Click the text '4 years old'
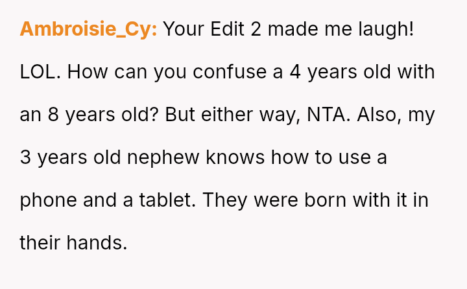The height and width of the screenshot is (289, 467). [x=337, y=72]
